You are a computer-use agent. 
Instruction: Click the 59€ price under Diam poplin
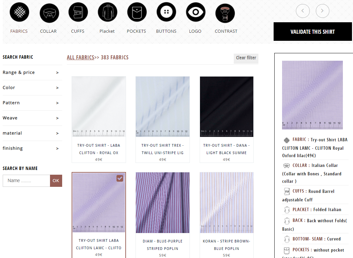(x=162, y=255)
